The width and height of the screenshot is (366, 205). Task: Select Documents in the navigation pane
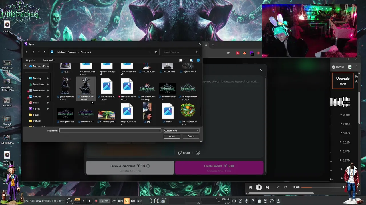39,91
